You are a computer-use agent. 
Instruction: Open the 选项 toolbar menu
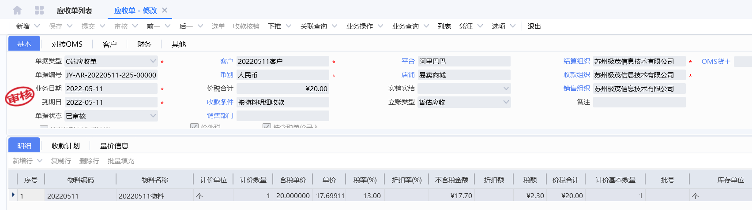pos(499,26)
